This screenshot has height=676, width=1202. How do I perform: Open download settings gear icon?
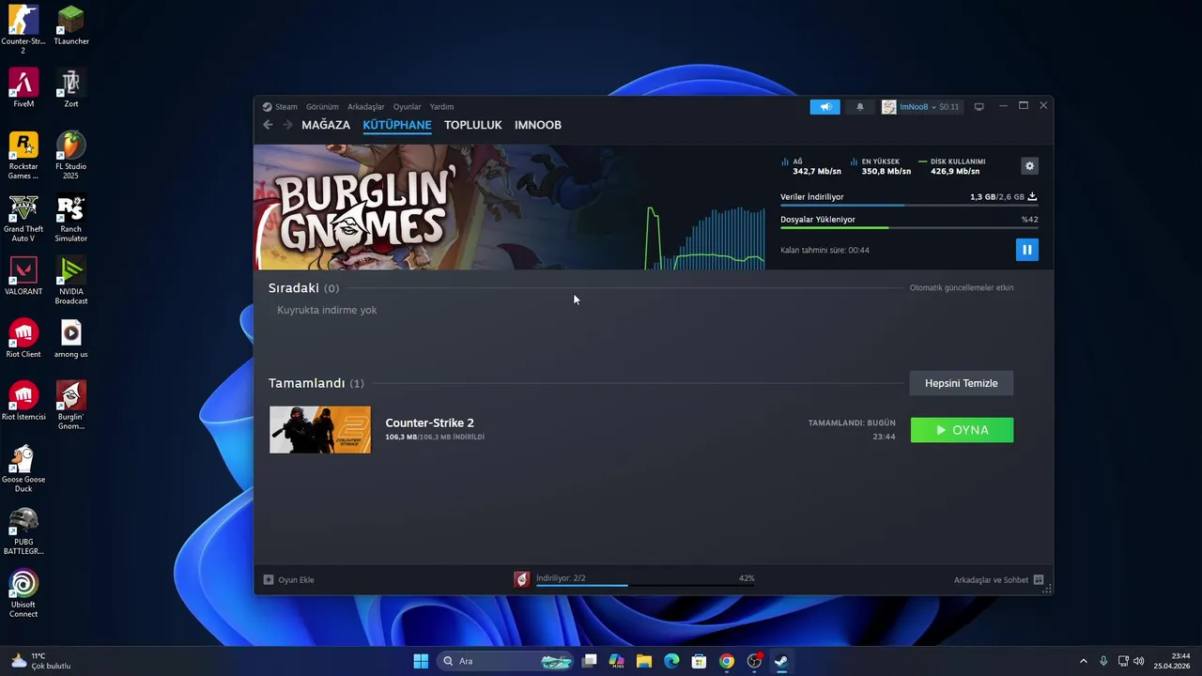(x=1029, y=166)
